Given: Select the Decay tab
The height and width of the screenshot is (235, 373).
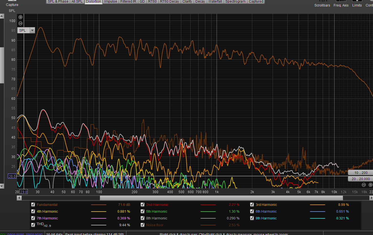Looking at the screenshot, I should click(x=200, y=1).
